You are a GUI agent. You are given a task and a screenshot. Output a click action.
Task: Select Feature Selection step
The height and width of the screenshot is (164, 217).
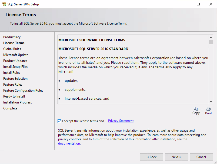[15, 78]
